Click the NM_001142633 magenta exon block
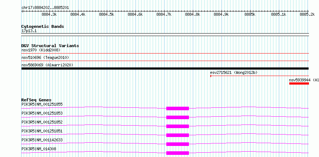This screenshot has width=319, height=157. (x=178, y=144)
